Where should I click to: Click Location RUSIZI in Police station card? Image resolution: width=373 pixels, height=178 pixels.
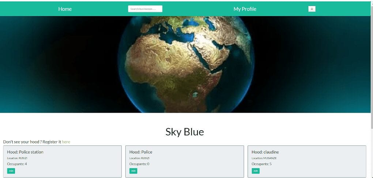pyautogui.click(x=18, y=158)
